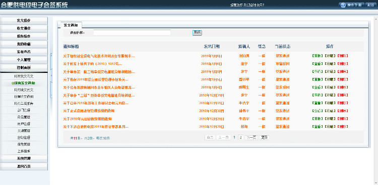The width and height of the screenshot is (378, 189).
Task: Open notice about 启用…管理系统的通知
Action: (89, 111)
